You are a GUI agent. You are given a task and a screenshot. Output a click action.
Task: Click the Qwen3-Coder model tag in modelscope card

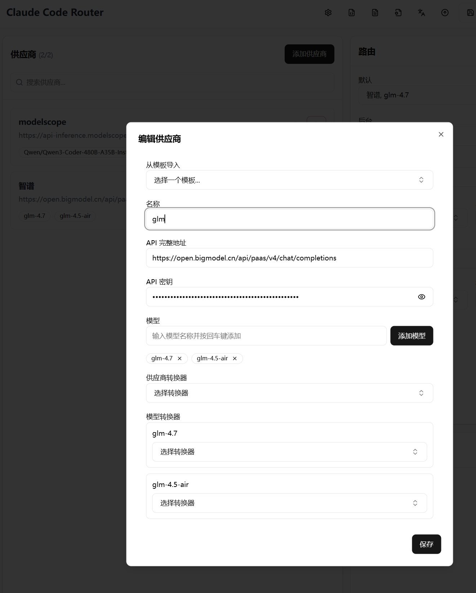[72, 152]
